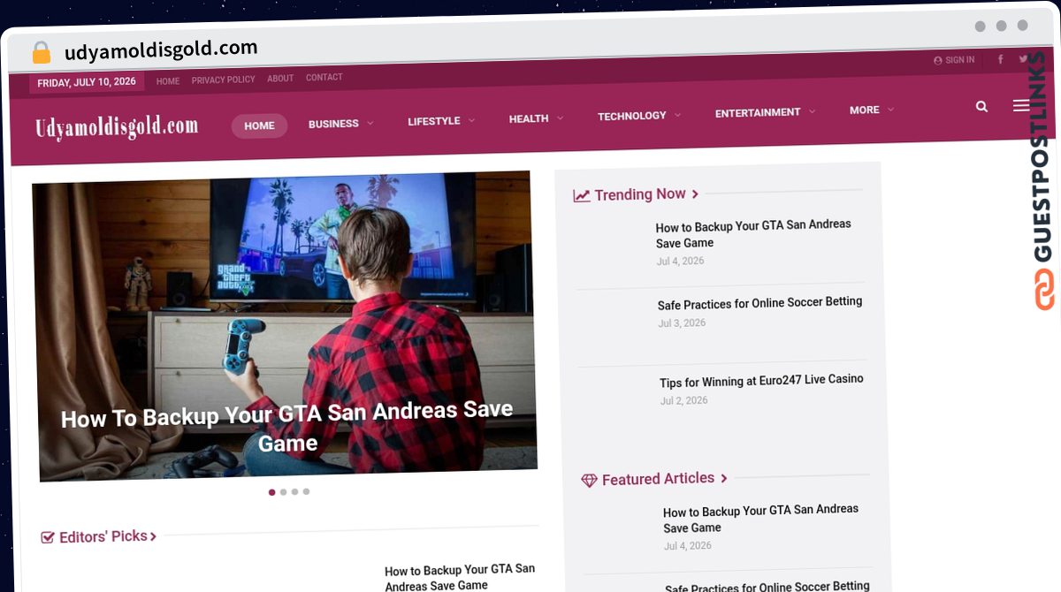Open the Technology menu
Viewport: 1061px width, 592px height.
632,116
